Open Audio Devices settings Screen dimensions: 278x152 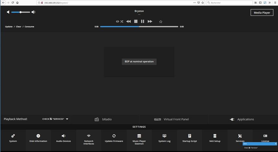pyautogui.click(x=63, y=138)
